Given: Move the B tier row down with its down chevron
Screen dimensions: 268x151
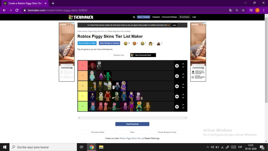Looking at the screenshot, I should pyautogui.click(x=183, y=88).
